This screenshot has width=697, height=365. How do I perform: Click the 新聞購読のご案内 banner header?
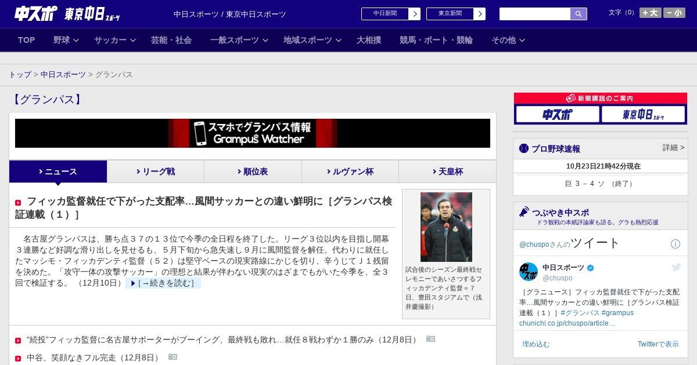(x=601, y=98)
